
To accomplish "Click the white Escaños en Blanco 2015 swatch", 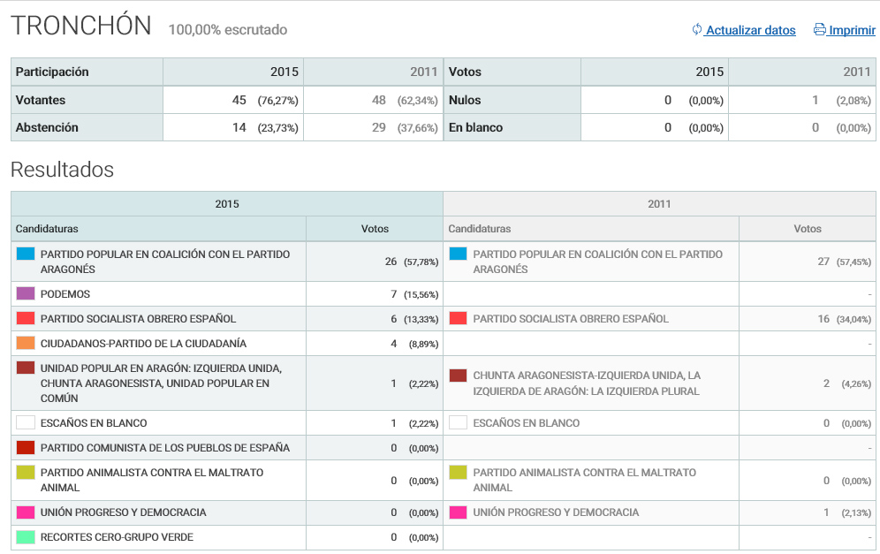I will tap(26, 422).
